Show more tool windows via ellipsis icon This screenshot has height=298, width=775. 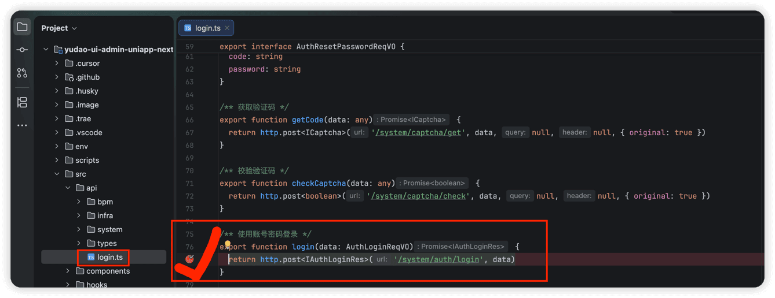point(22,125)
